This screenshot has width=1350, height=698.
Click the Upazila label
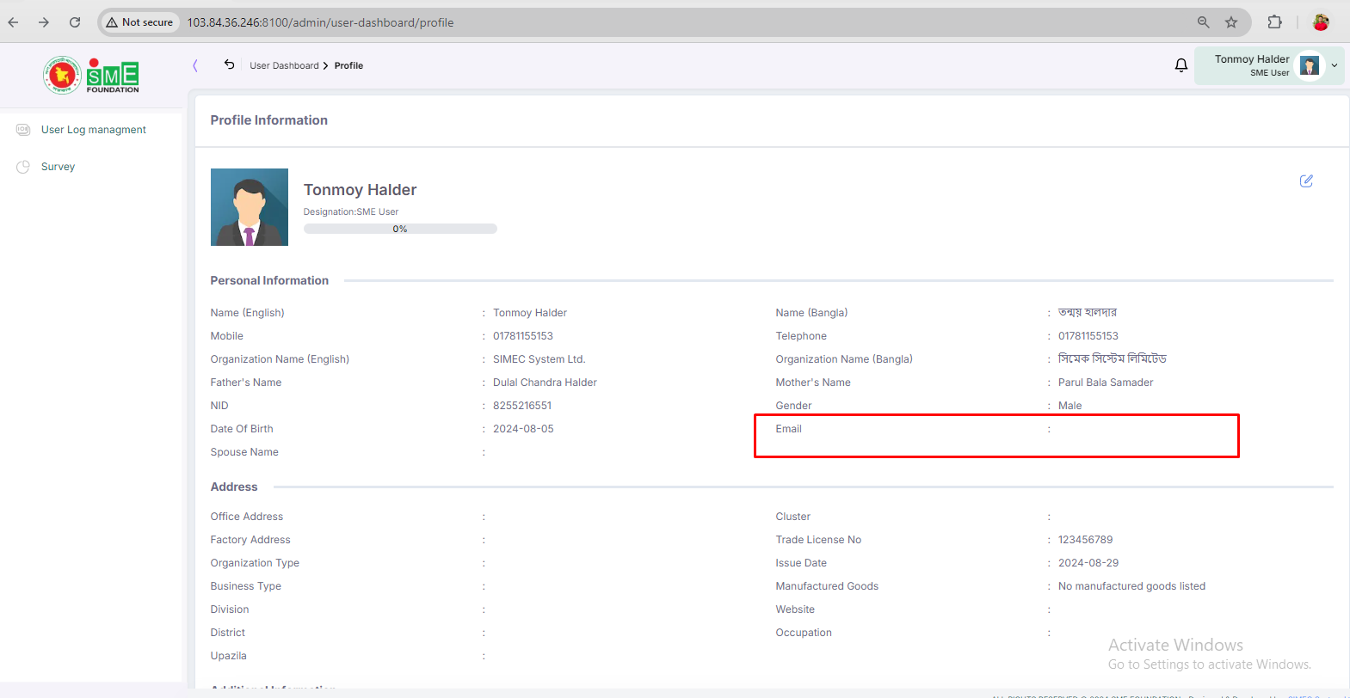[229, 656]
